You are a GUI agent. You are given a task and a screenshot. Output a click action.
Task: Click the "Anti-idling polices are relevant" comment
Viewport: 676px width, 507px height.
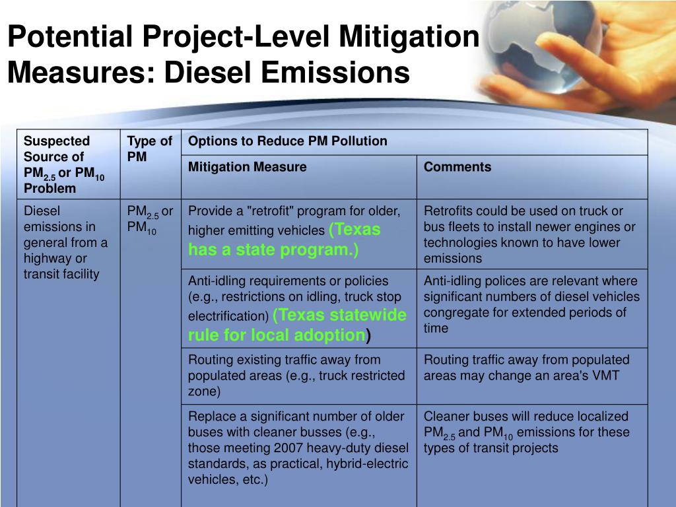coord(533,308)
